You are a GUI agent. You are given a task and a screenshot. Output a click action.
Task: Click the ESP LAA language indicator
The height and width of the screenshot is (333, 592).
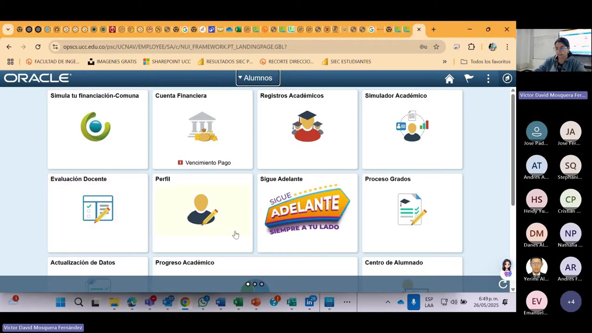429,302
